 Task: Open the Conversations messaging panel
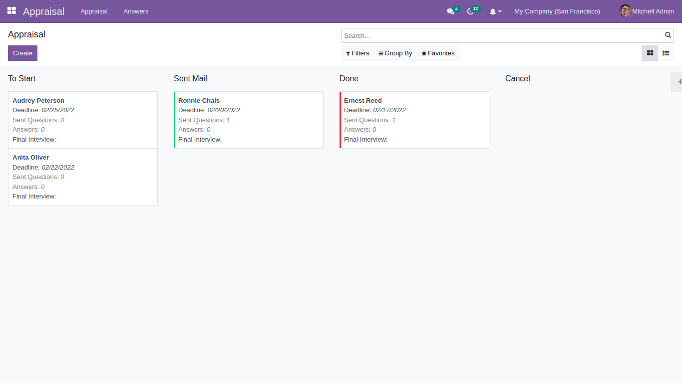[x=450, y=11]
